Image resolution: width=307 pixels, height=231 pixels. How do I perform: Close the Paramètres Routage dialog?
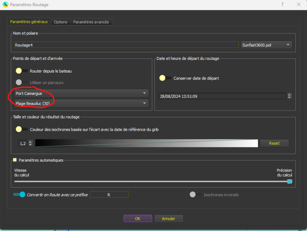coord(299,5)
